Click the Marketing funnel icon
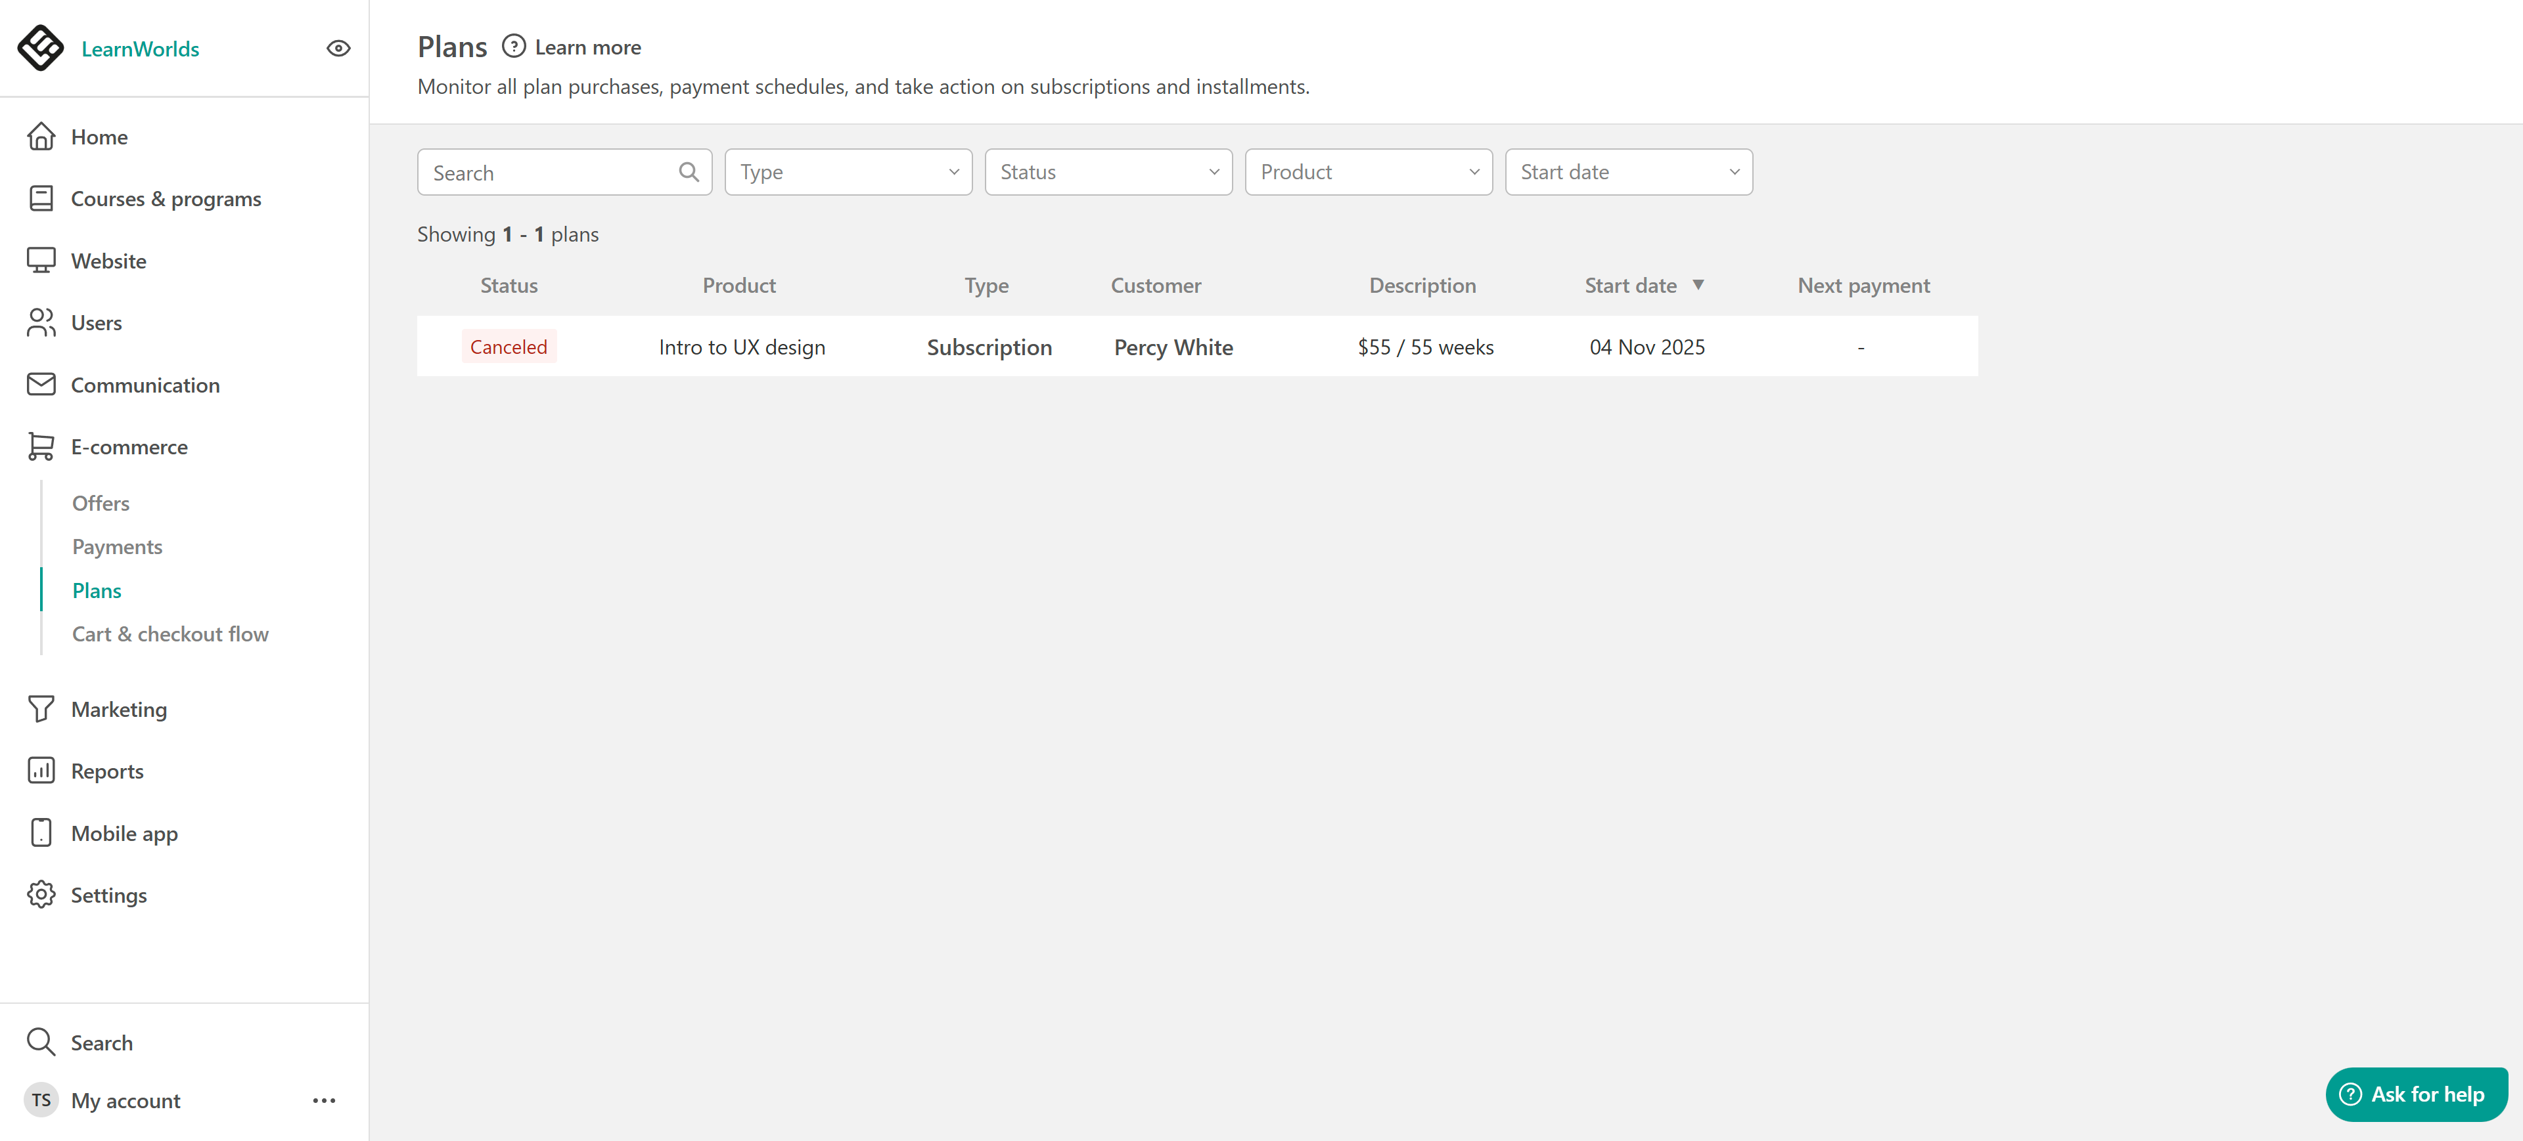Image resolution: width=2523 pixels, height=1141 pixels. click(x=41, y=708)
